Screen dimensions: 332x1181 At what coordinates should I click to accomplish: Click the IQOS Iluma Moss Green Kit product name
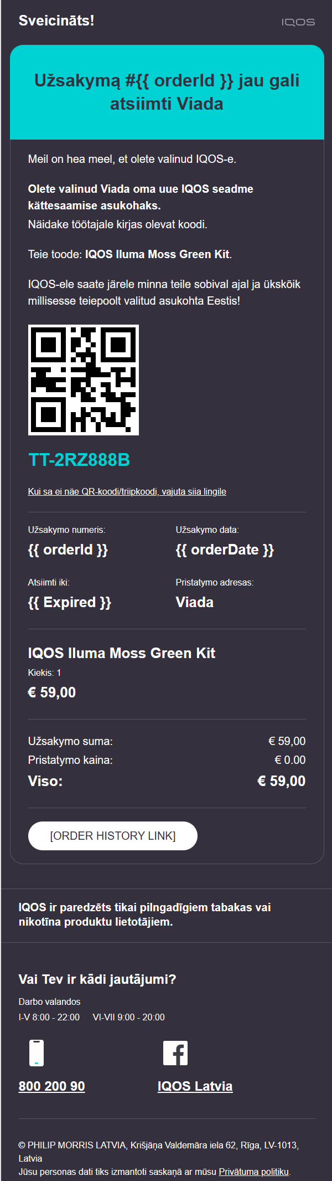[122, 654]
